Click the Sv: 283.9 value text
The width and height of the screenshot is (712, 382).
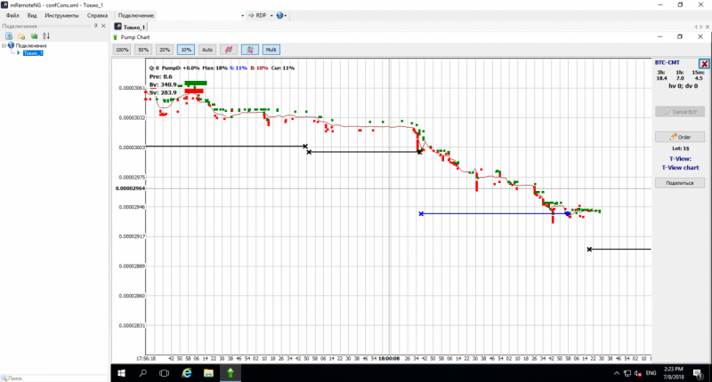163,92
